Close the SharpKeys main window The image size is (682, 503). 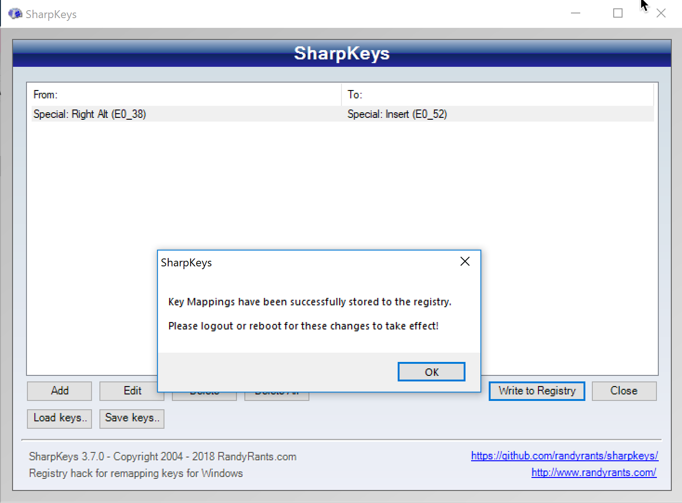661,13
